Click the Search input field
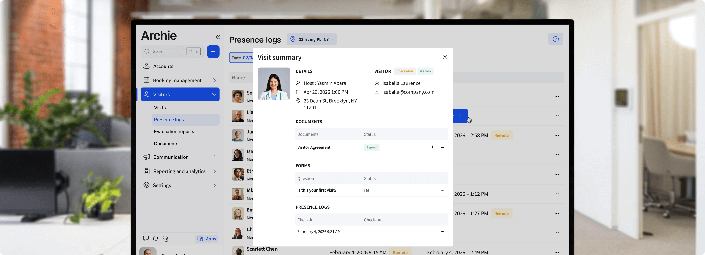Viewport: 705px width, 255px height. coord(168,51)
